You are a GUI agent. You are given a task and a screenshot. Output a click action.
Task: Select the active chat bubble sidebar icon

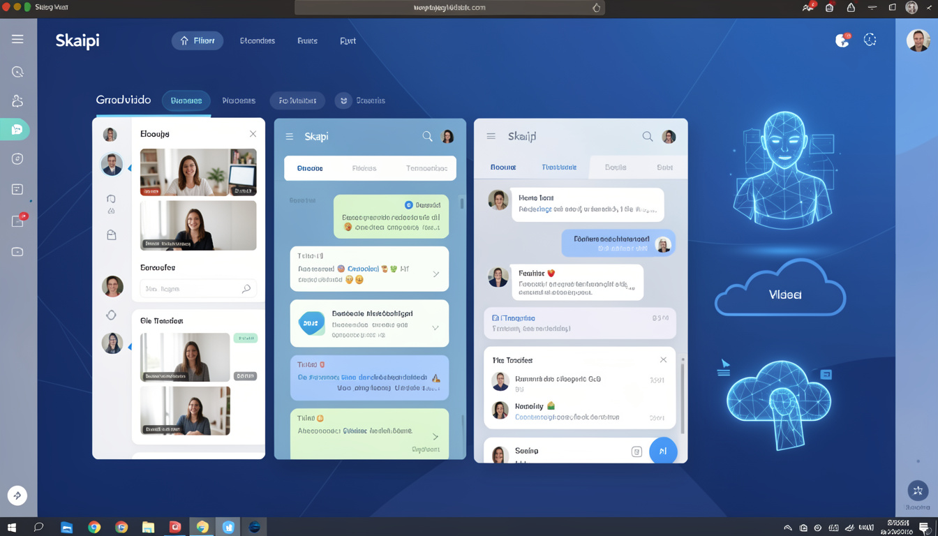pyautogui.click(x=17, y=130)
